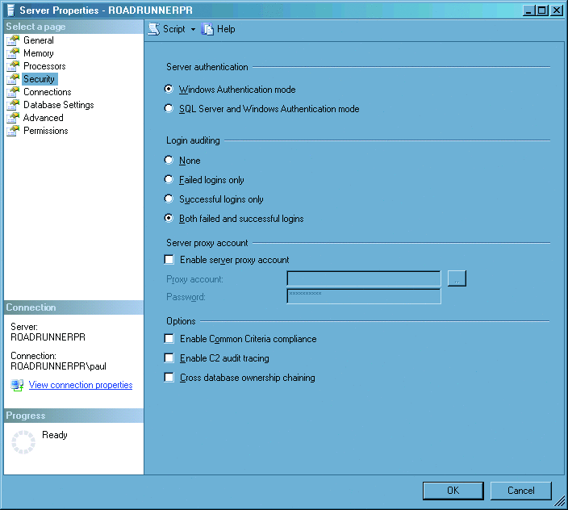
Task: Click the Security page icon
Action: coord(13,79)
